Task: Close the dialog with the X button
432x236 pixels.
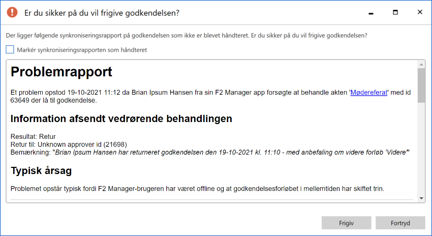Action: pos(420,12)
